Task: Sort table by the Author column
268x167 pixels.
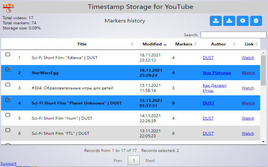Action: pyautogui.click(x=219, y=44)
